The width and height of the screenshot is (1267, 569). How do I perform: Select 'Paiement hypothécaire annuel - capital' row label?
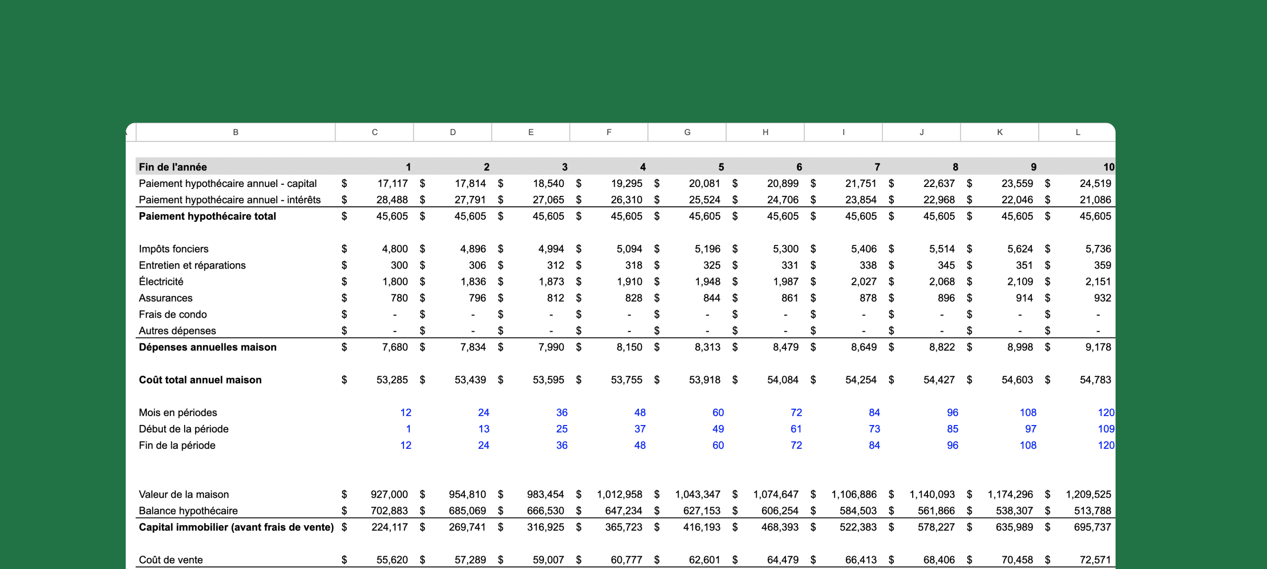[x=228, y=184]
